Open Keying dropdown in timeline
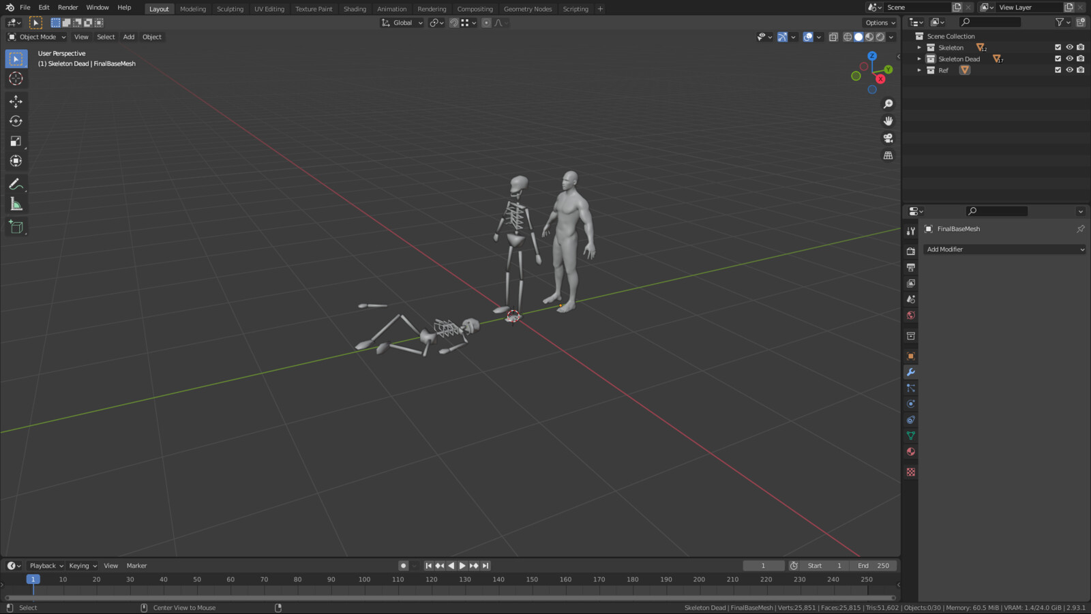 [83, 566]
